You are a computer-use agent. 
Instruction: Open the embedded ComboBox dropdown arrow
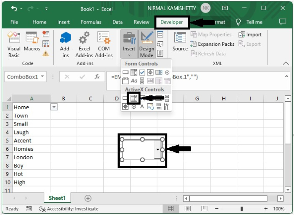coord(157,149)
